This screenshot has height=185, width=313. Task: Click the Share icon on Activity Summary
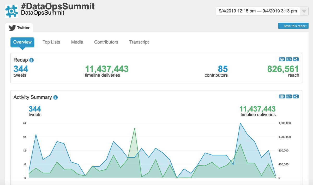click(x=295, y=96)
